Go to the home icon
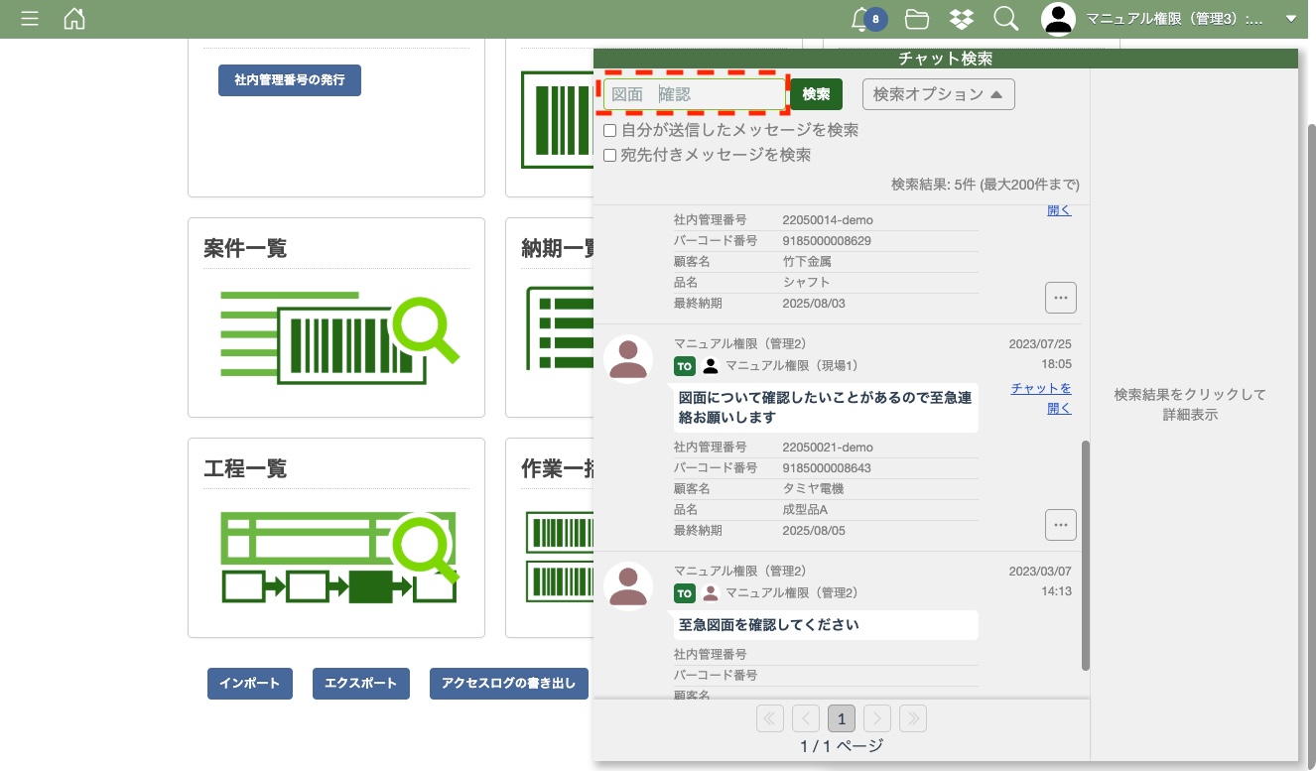The height and width of the screenshot is (771, 1316). coord(74,19)
